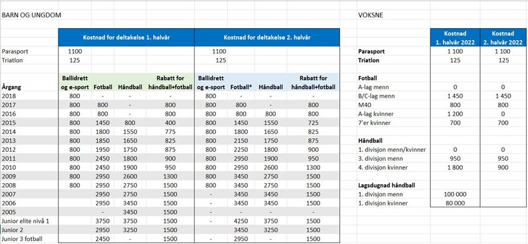Select the A-lag kvinner 1 200 value

455,114
